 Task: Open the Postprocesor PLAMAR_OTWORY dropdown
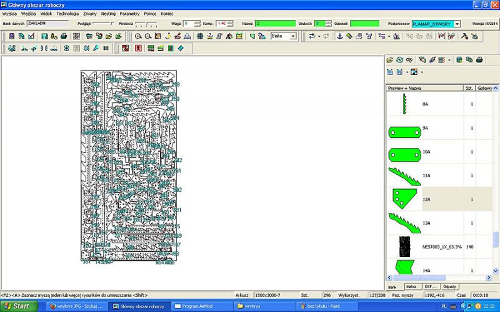pos(457,24)
